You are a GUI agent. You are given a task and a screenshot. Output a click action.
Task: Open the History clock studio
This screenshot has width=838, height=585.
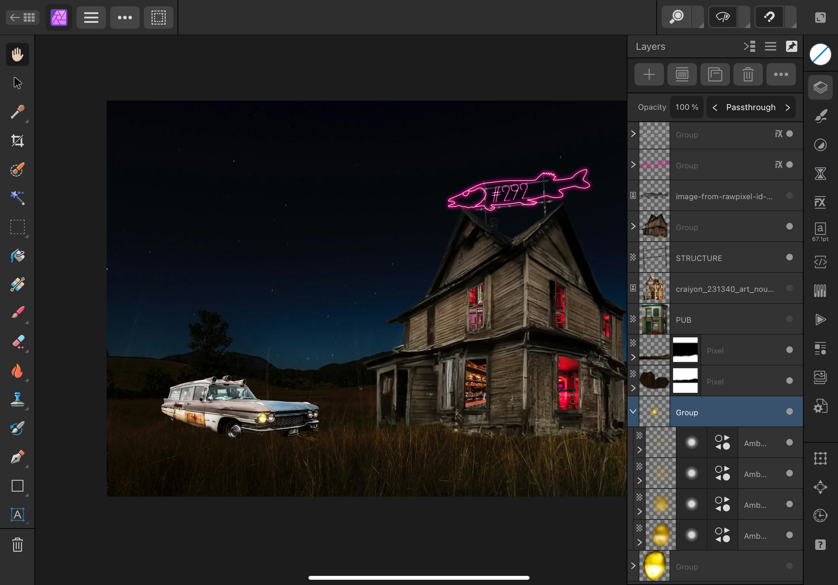(820, 516)
